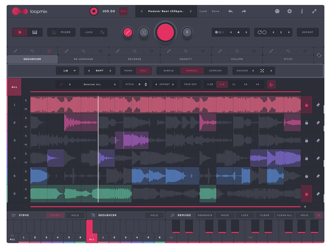Select the play mode button
The height and width of the screenshot is (248, 331).
[x=20, y=32]
